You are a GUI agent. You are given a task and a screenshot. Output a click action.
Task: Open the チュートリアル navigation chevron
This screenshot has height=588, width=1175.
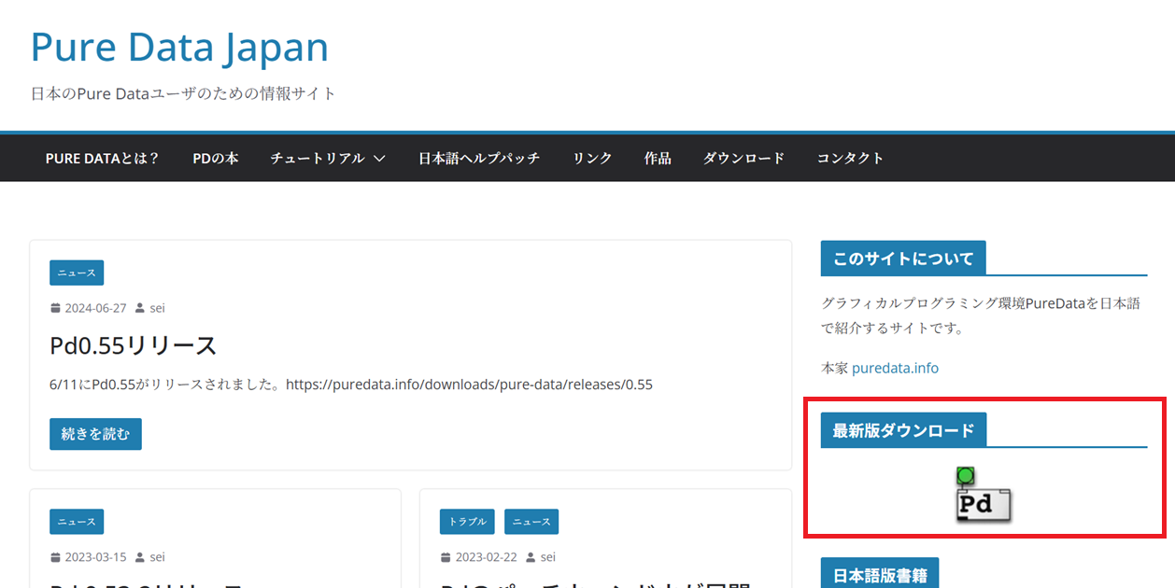379,158
